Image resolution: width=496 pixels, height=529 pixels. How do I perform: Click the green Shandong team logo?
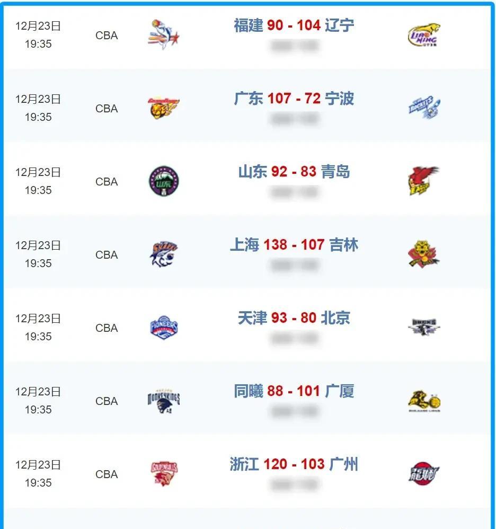163,181
